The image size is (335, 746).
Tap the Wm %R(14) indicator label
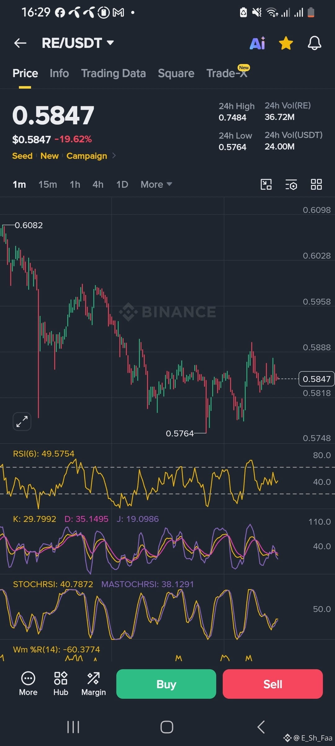[x=56, y=650]
